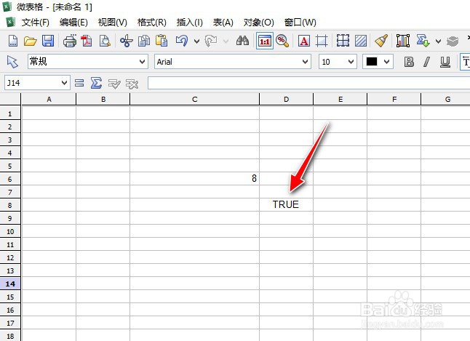This screenshot has height=341, width=470.
Task: Toggle italic formatting
Action: tap(426, 62)
